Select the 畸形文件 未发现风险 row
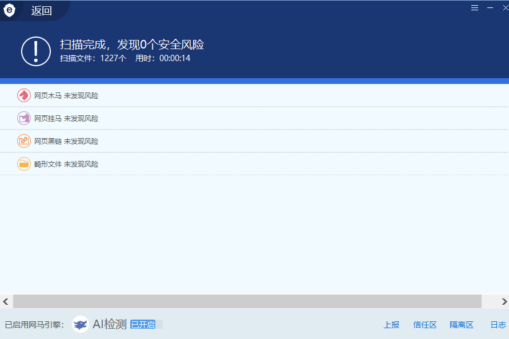 point(255,164)
